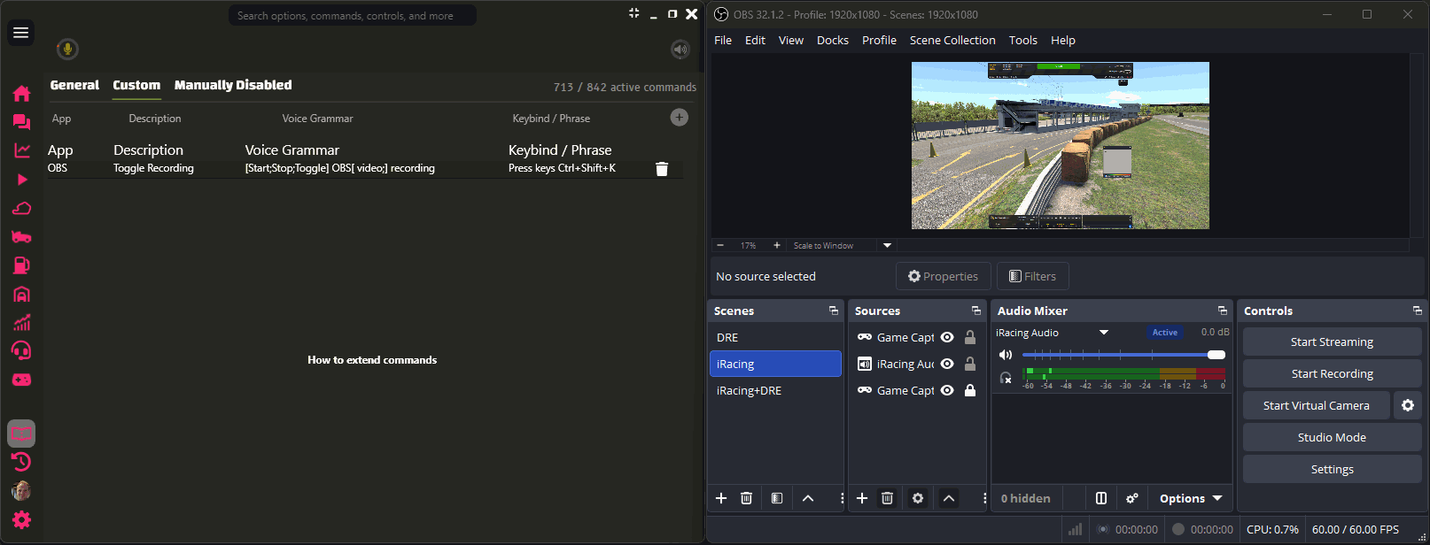
Task: Switch to the Manually Disabled tab
Action: coord(233,85)
